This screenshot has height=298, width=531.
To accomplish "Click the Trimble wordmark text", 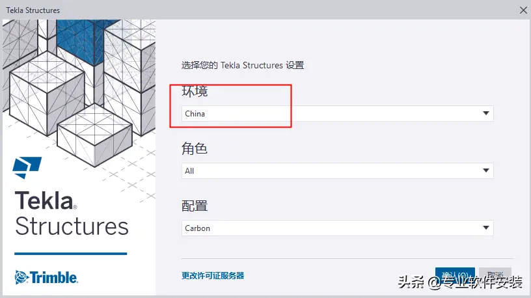I will point(54,277).
